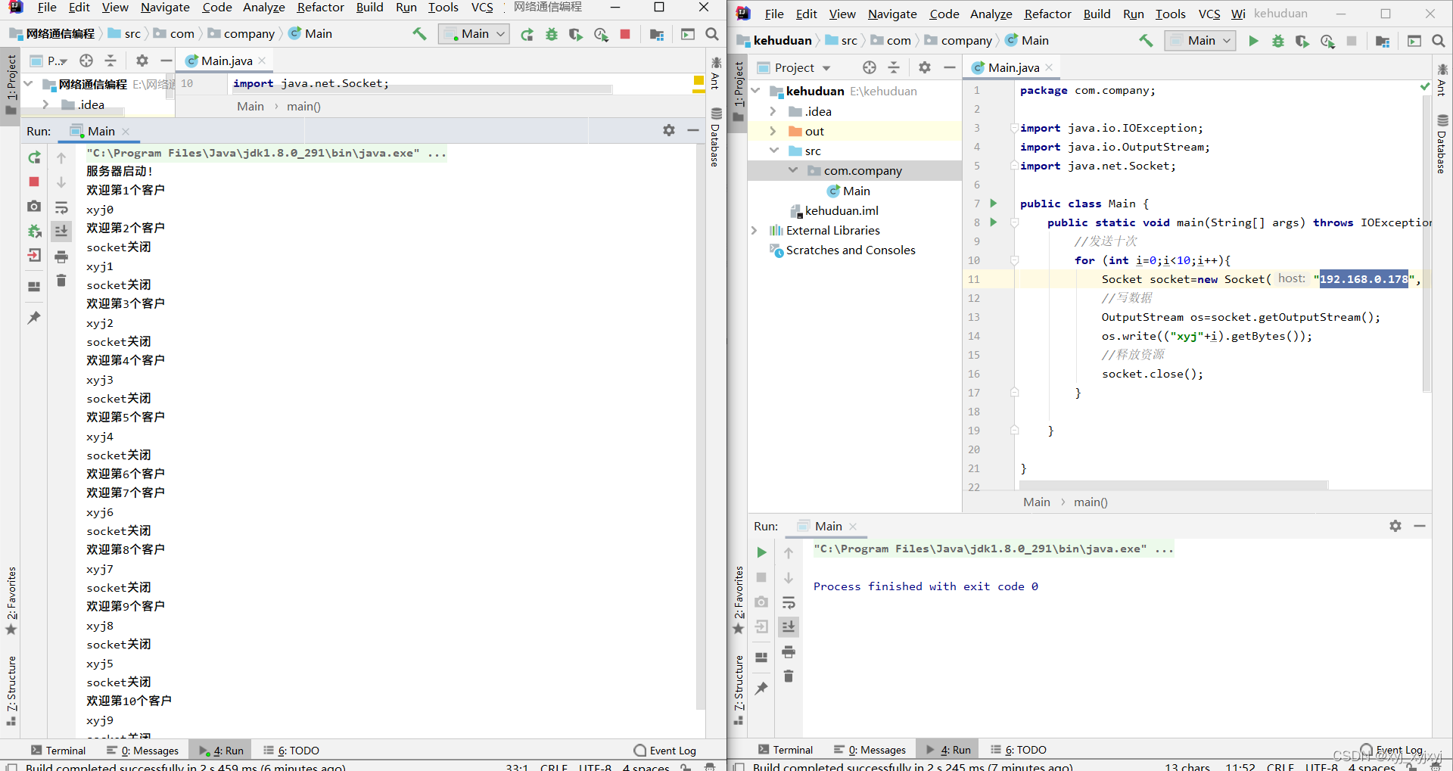Open kehuduan Project panel settings gear
Screen dimensions: 1453x771
(925, 68)
